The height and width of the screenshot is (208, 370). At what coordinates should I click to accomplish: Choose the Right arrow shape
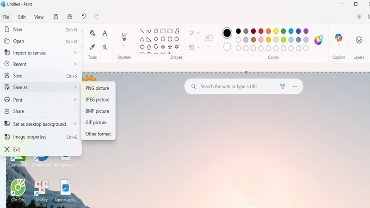[x=177, y=39]
